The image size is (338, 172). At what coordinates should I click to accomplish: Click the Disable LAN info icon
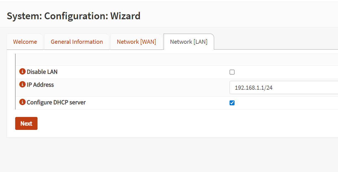[22, 72]
